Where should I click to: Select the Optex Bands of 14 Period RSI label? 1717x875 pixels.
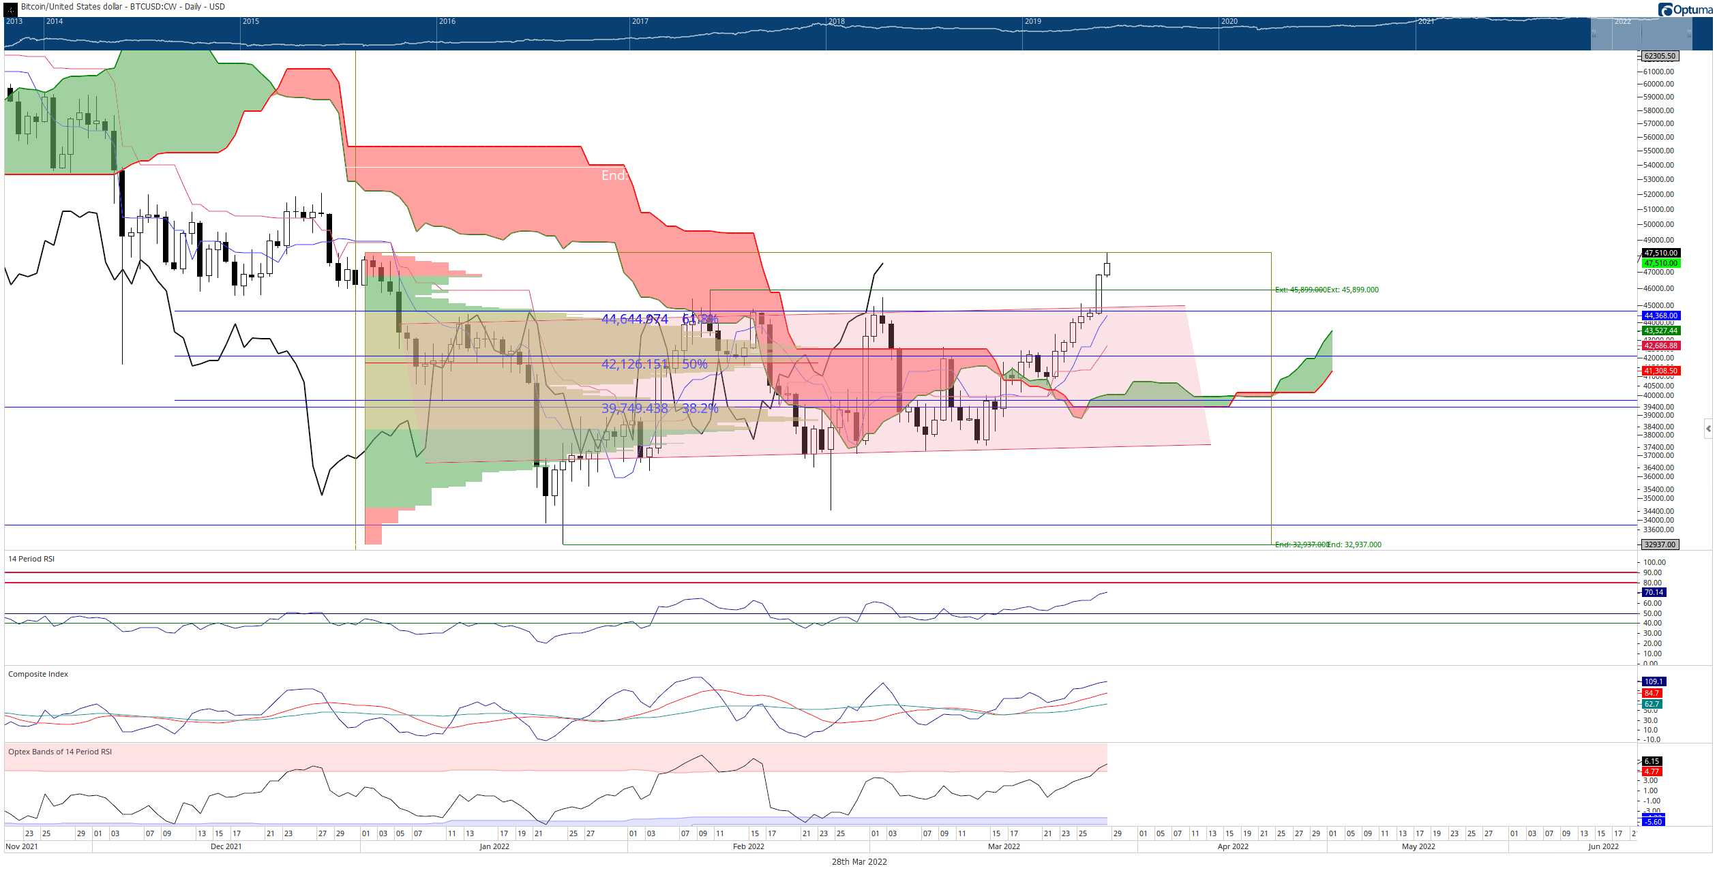(60, 752)
